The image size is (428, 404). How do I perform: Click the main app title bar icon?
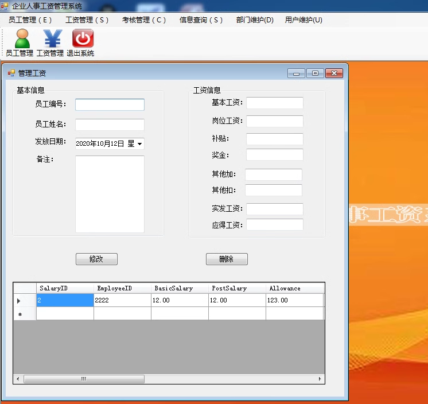[5, 6]
